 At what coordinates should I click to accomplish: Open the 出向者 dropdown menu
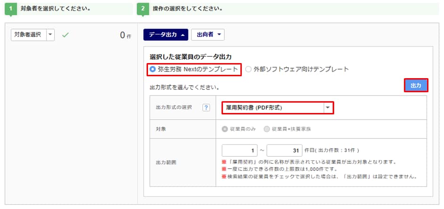[x=208, y=35]
